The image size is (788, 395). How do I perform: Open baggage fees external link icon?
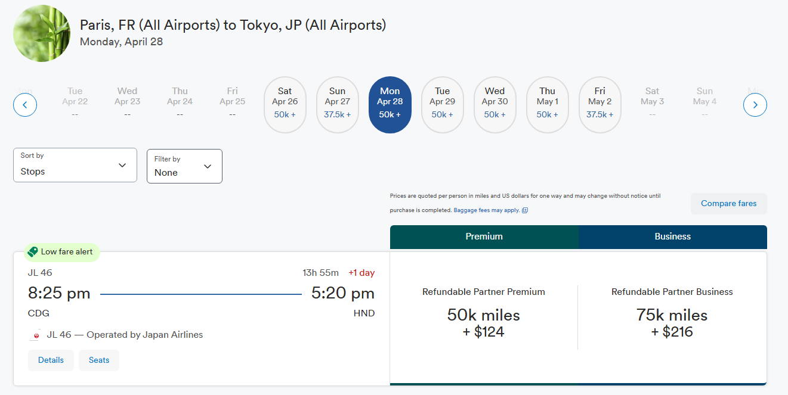pos(525,210)
